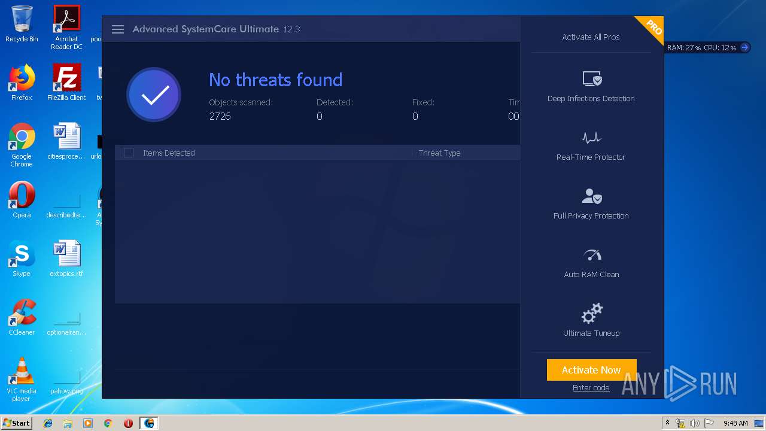This screenshot has width=766, height=431.
Task: Open the extopics.rtf document icon
Action: [x=66, y=259]
